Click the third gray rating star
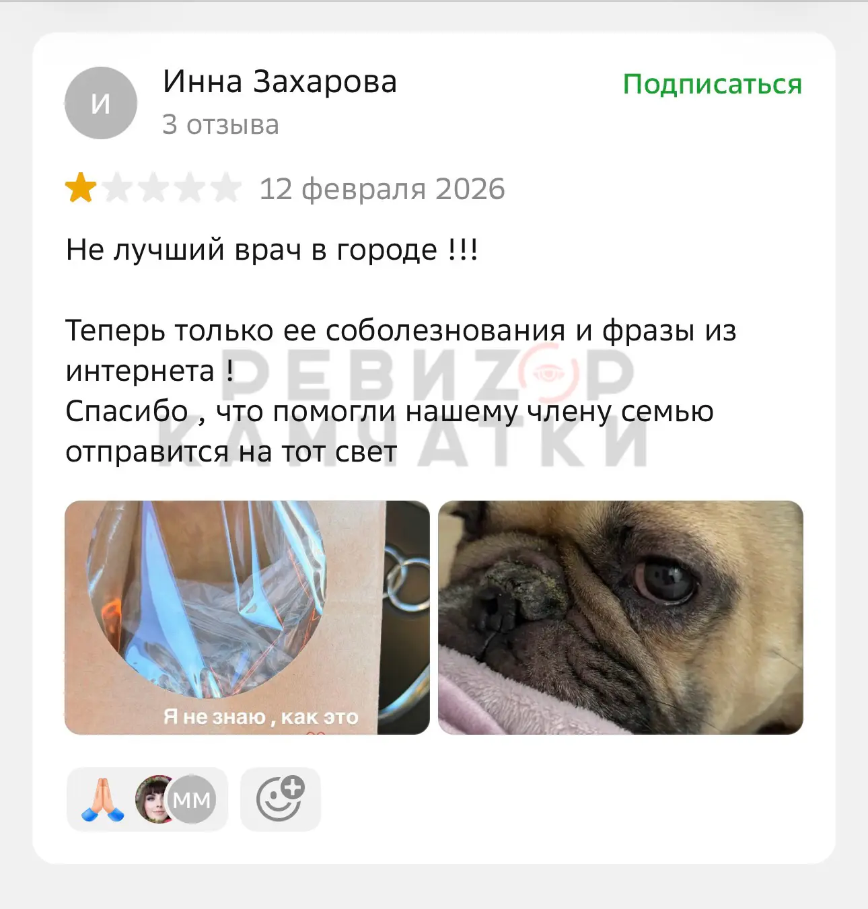This screenshot has height=909, width=868. pyautogui.click(x=153, y=188)
